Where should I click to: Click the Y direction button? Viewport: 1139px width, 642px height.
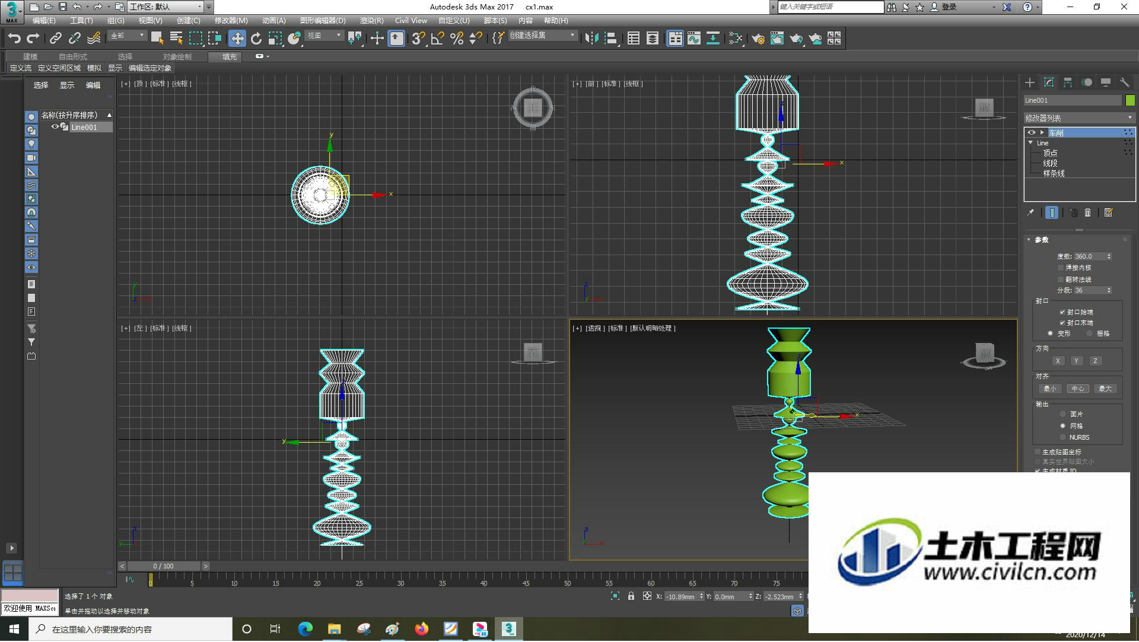(1076, 361)
